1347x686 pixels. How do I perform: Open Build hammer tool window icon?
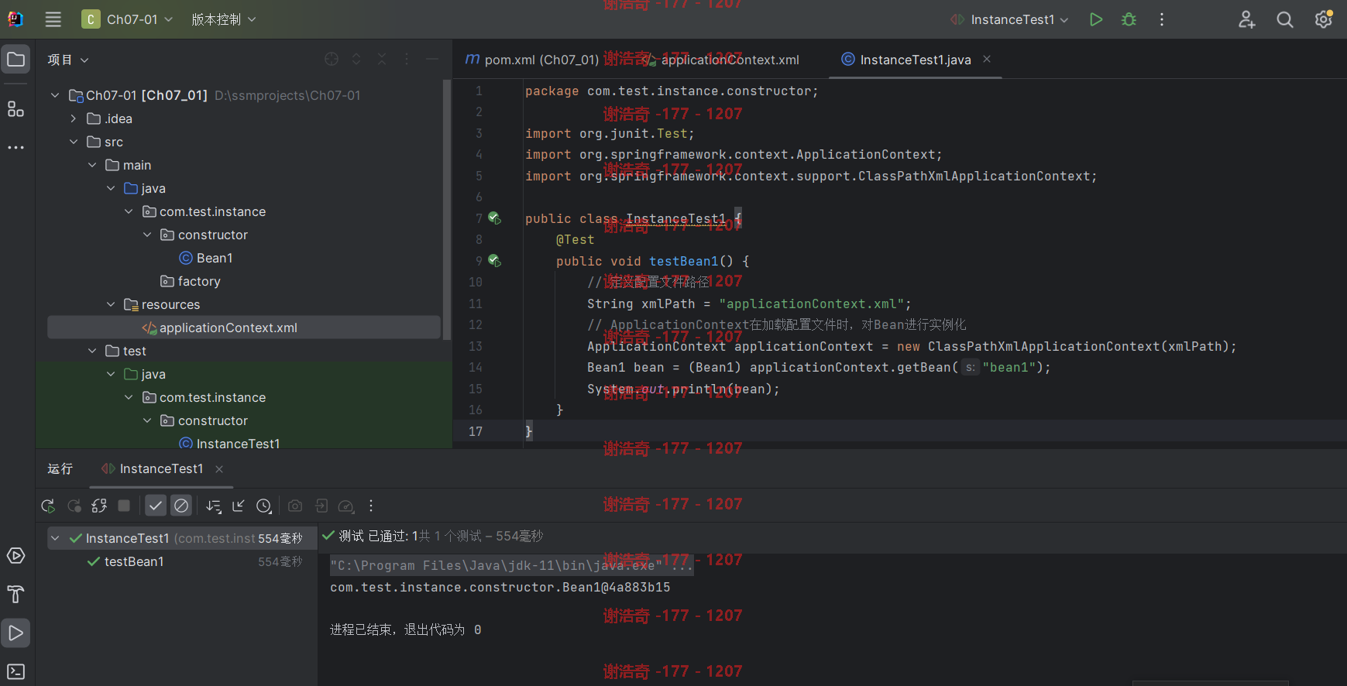16,594
